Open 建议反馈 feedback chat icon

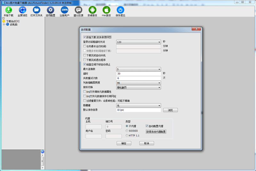pyautogui.click(x=78, y=10)
